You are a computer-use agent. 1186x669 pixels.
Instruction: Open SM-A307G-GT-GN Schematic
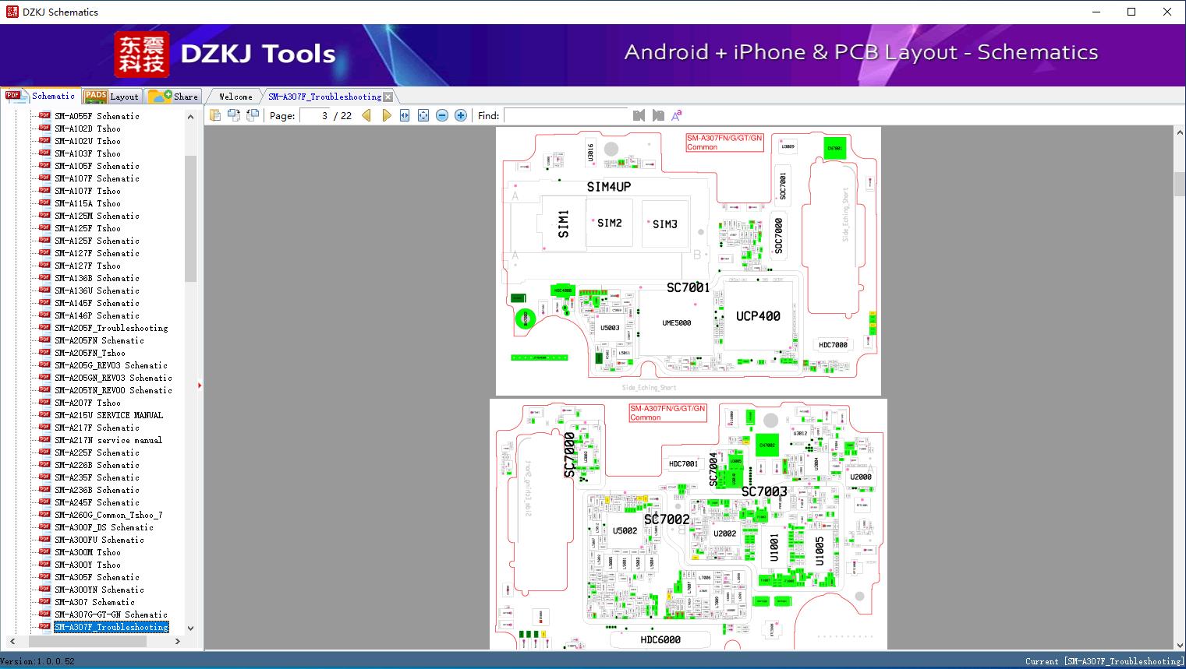111,614
